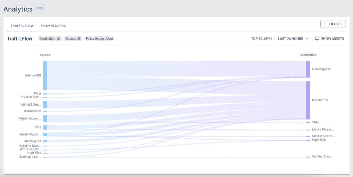Select the High Risk destination node
Viewport: 353px width, 177px height.
[308, 140]
